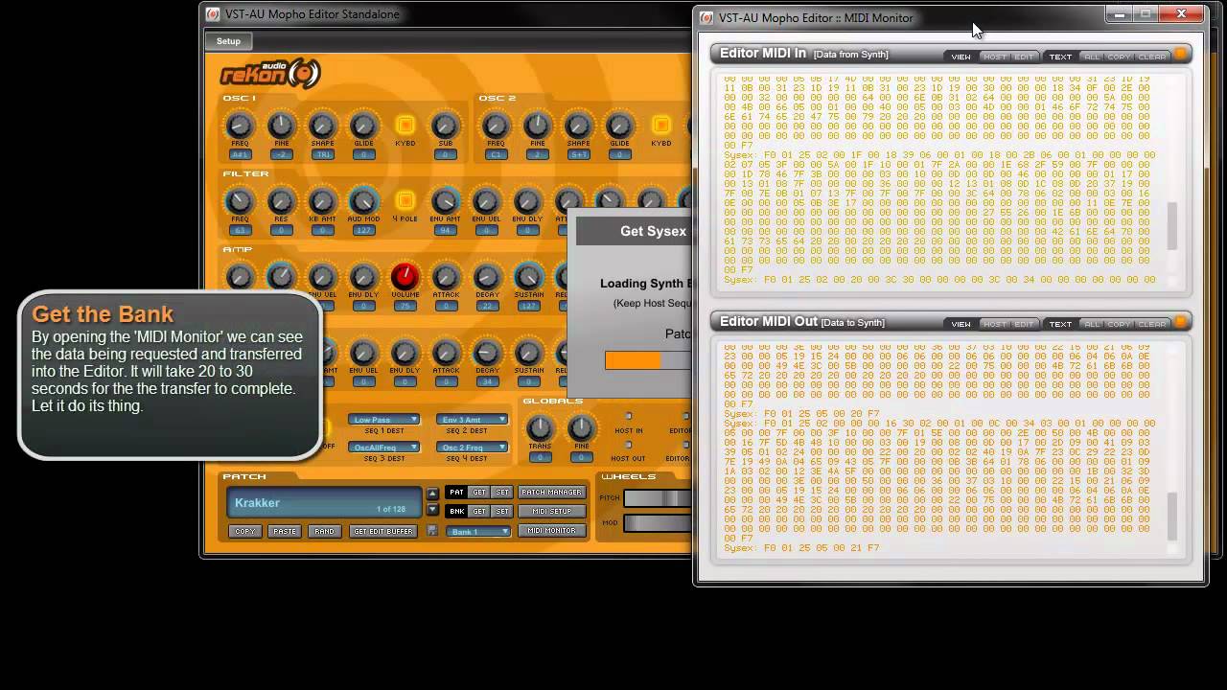Open the SEQ 3 DEST OscAllFreq dropdown
This screenshot has height=690, width=1227.
384,448
